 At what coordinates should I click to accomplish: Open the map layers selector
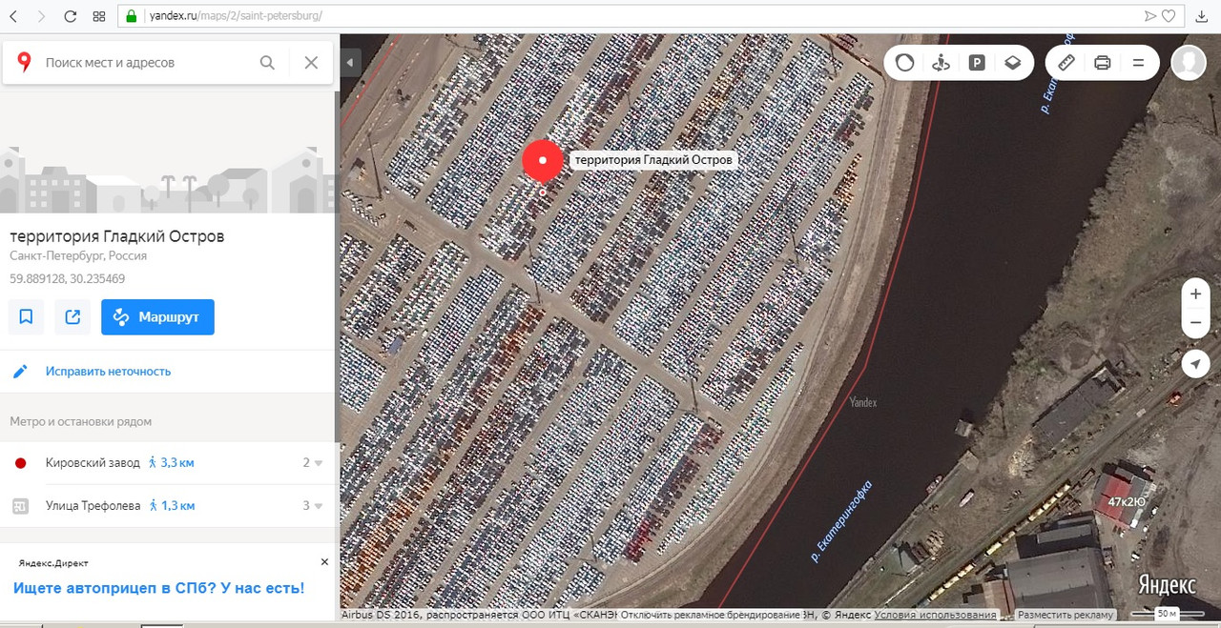coord(1012,63)
